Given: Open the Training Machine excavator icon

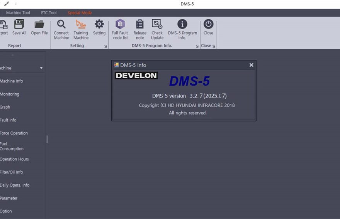Looking at the screenshot, I should (81, 25).
